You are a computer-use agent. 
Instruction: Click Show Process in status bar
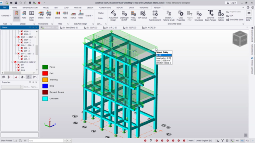coord(6,141)
